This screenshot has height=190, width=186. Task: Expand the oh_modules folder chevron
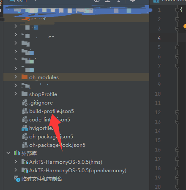coord(16,77)
